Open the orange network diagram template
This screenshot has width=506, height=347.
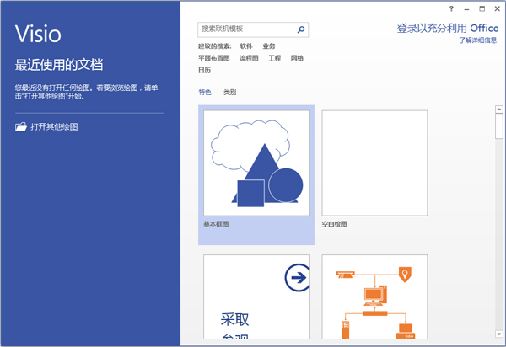[x=374, y=296]
